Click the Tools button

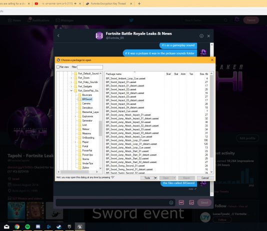pos(147,178)
